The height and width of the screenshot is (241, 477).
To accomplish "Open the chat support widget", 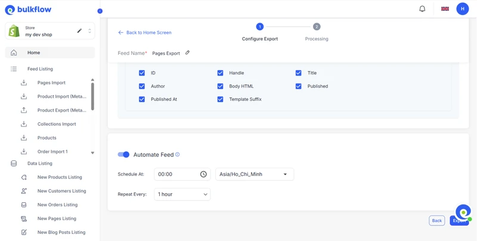I will coord(463,212).
